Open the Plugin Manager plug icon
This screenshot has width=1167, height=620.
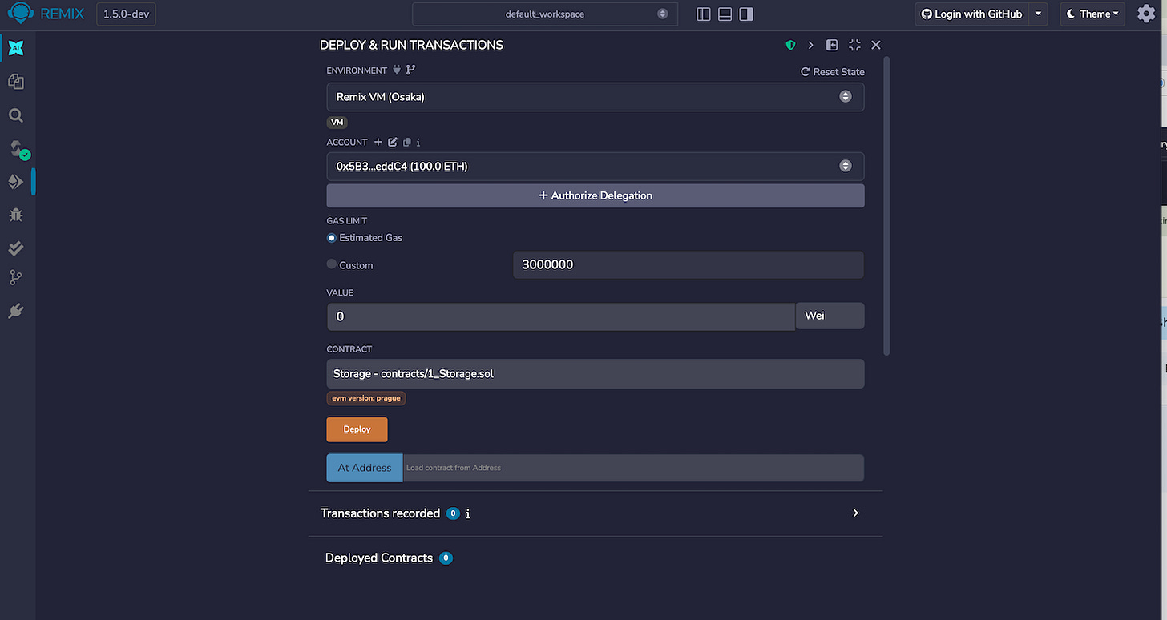(x=16, y=312)
